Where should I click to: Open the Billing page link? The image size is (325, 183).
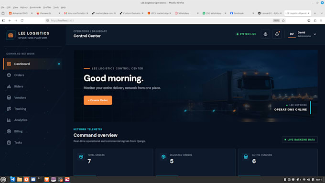click(18, 131)
